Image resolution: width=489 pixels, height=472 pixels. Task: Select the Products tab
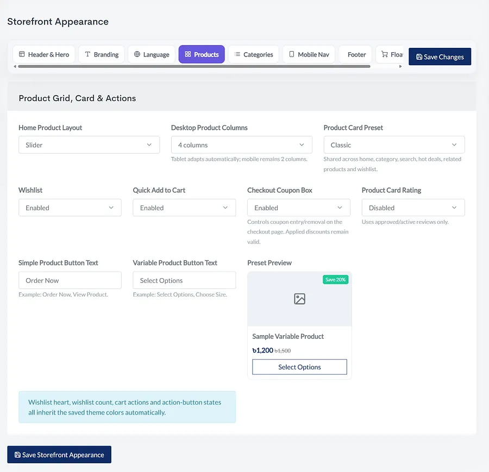click(202, 54)
